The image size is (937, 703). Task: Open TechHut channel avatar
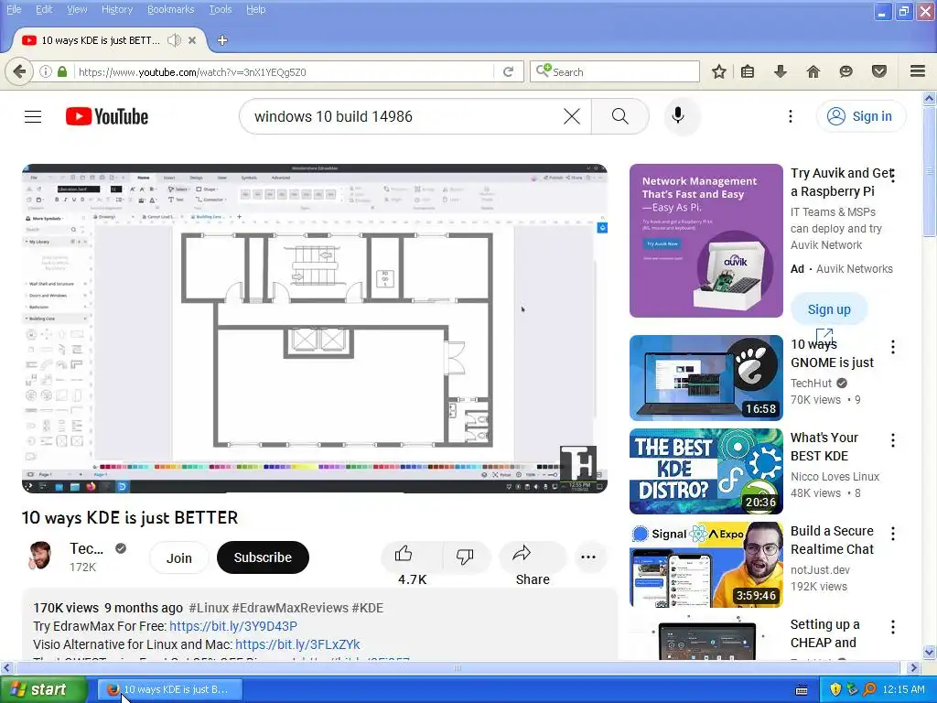40,556
